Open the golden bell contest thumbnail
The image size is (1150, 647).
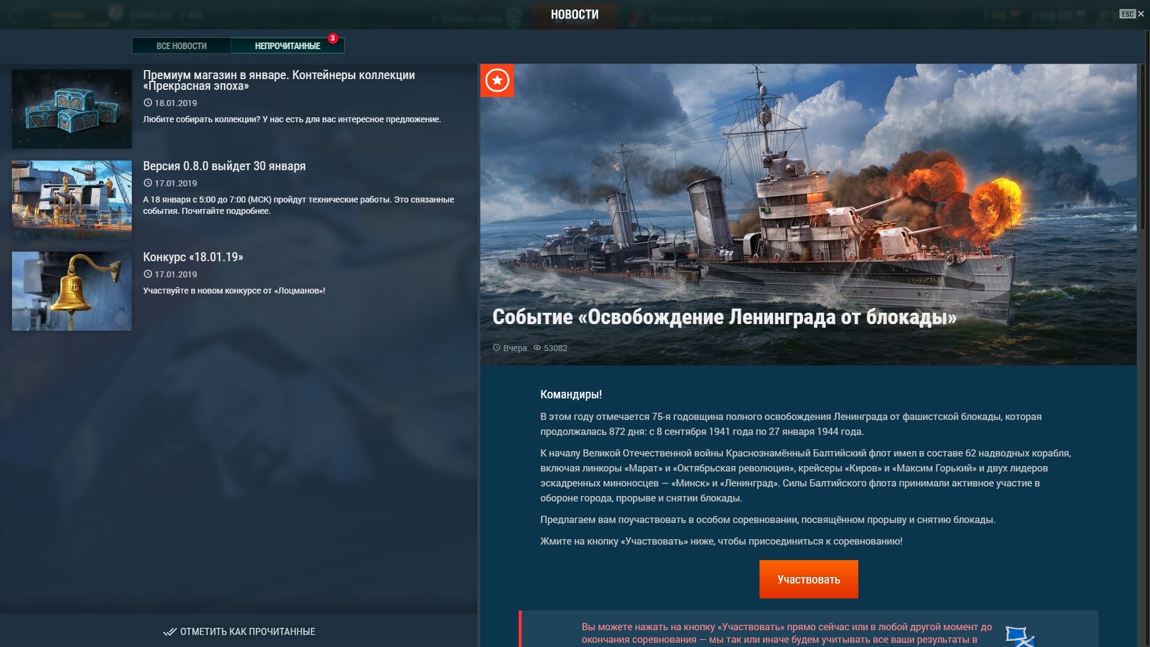pyautogui.click(x=72, y=291)
